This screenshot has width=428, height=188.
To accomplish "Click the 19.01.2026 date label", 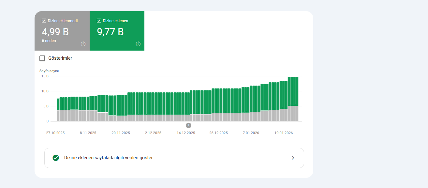I will coord(284,133).
